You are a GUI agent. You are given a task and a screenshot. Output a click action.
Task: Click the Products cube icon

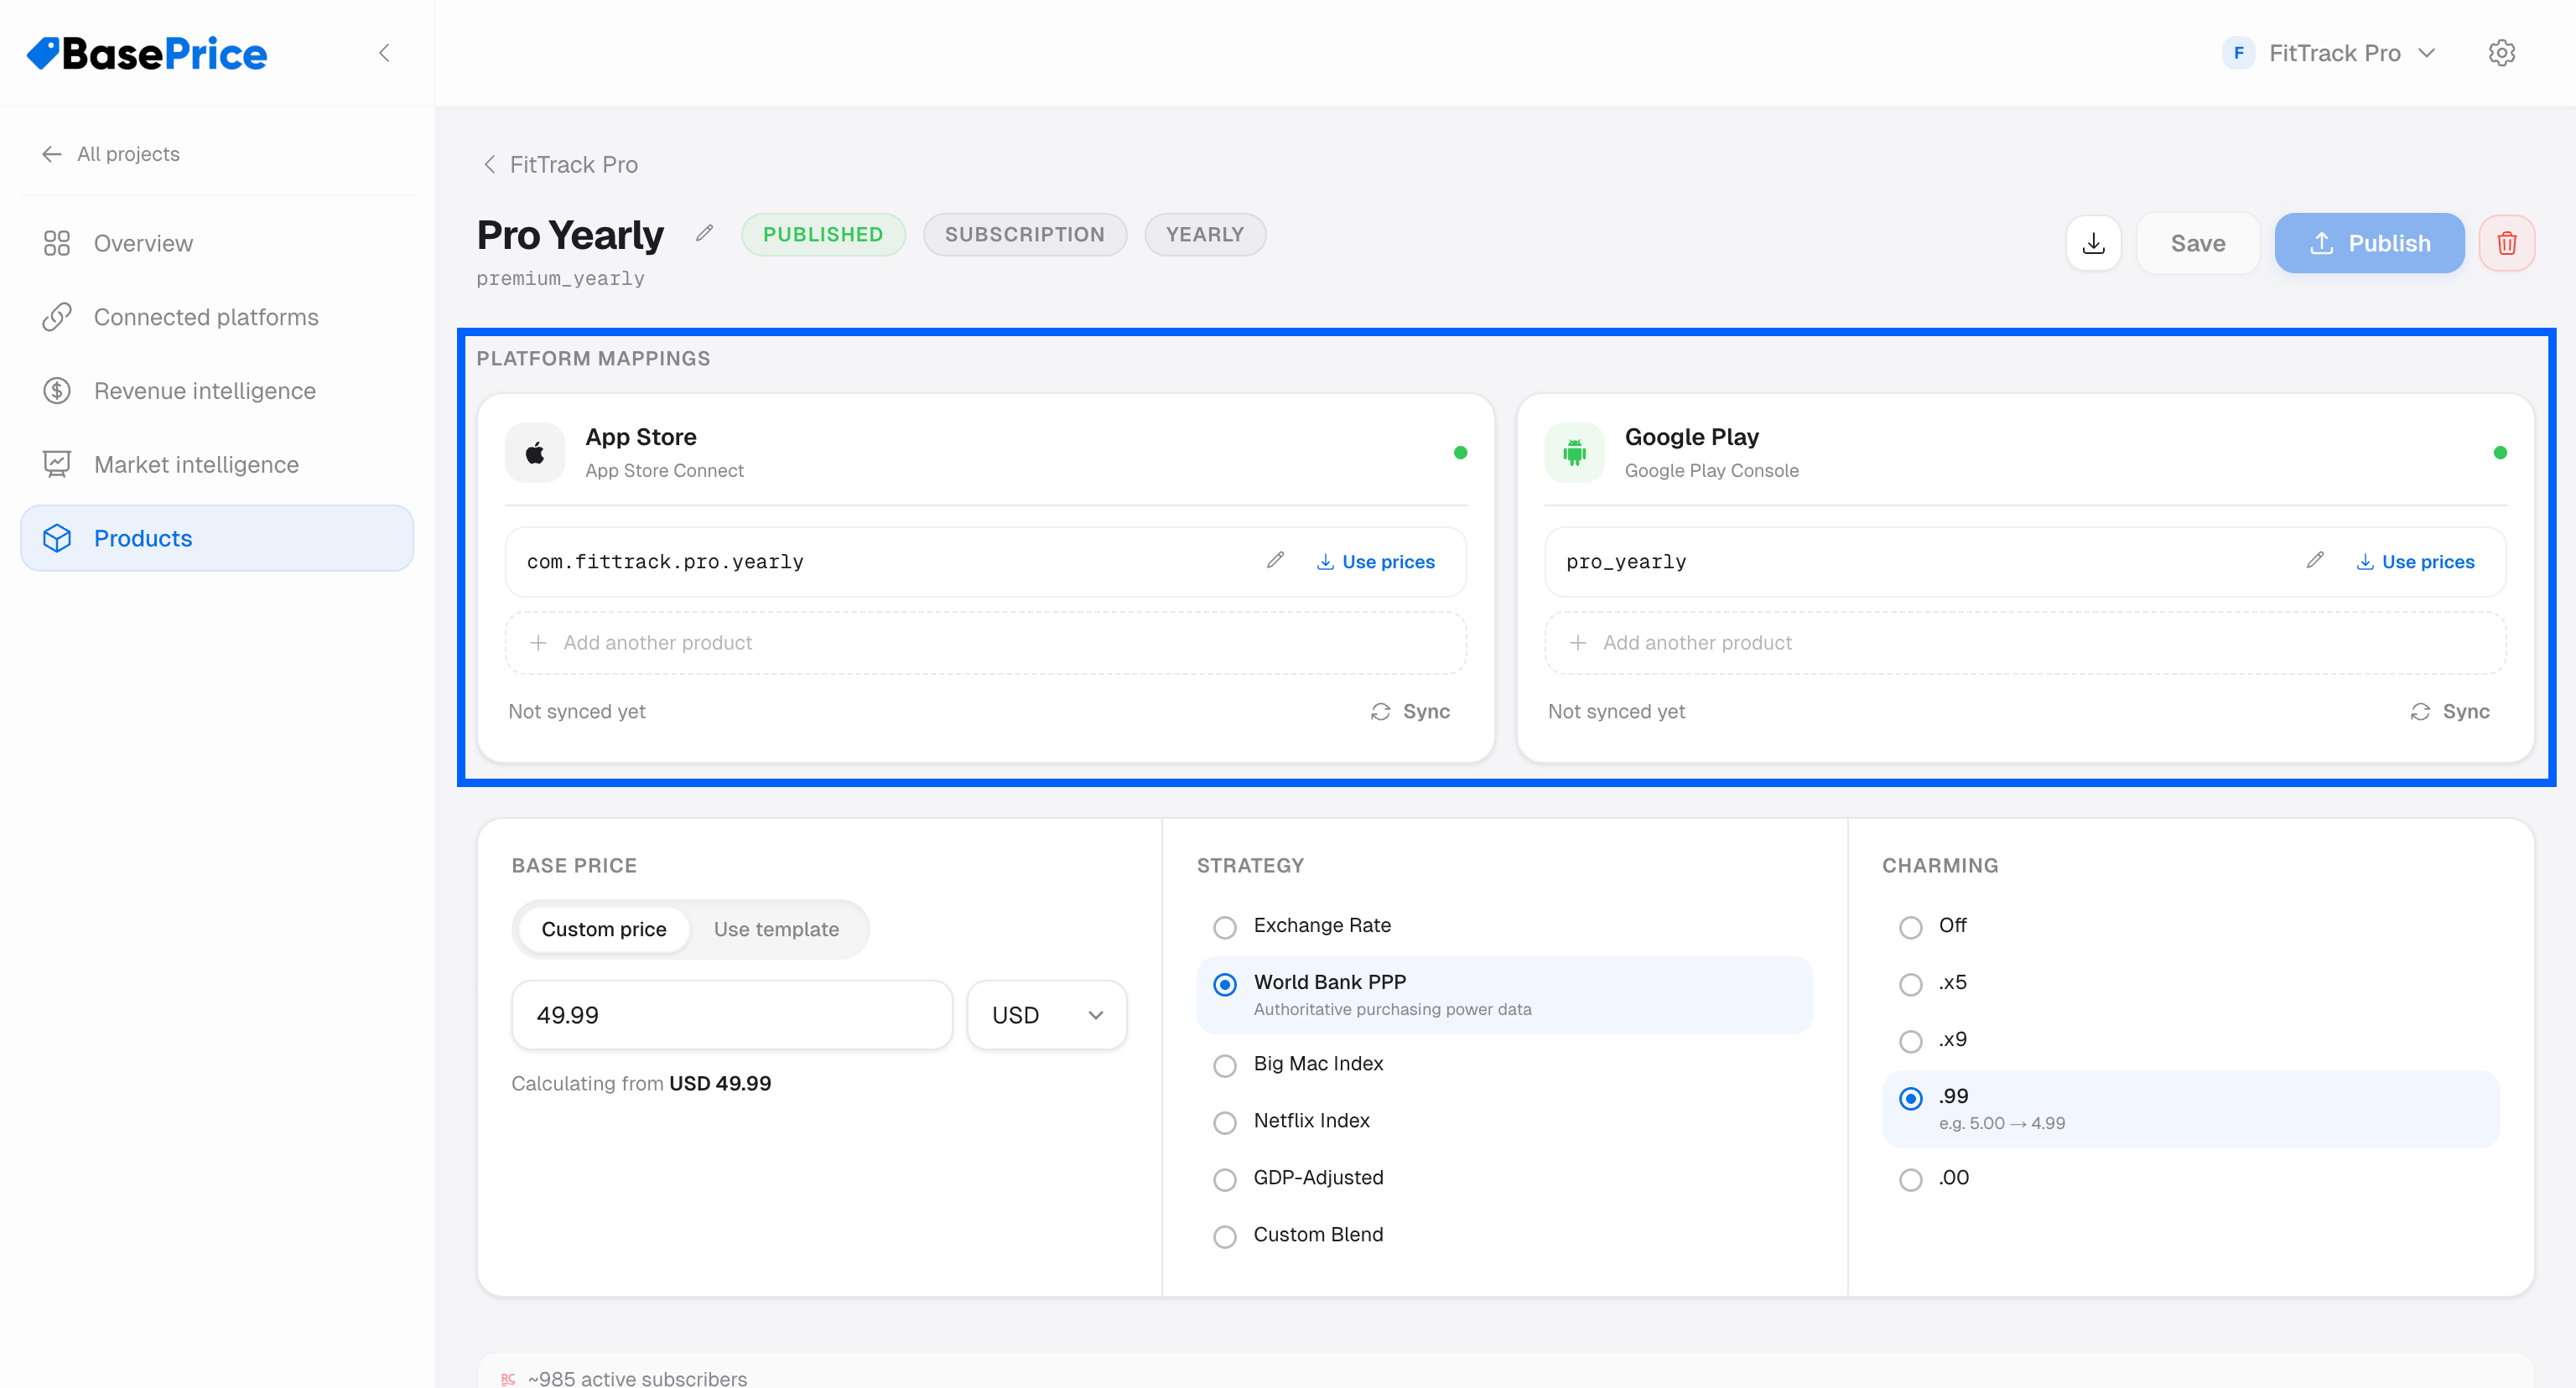(57, 539)
